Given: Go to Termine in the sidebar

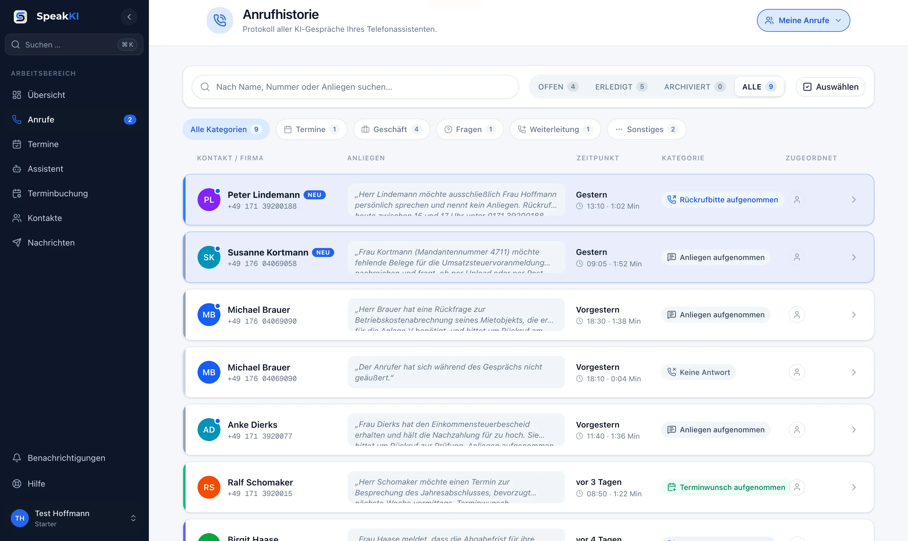Looking at the screenshot, I should coord(74,144).
